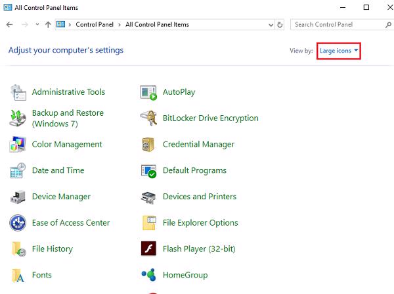394x294 pixels.
Task: Click the AutoPlay icon
Action: tap(148, 92)
